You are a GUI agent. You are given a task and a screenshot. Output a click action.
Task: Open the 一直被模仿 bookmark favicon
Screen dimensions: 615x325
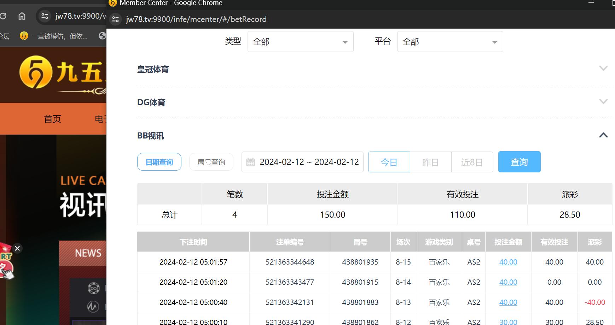click(x=24, y=36)
